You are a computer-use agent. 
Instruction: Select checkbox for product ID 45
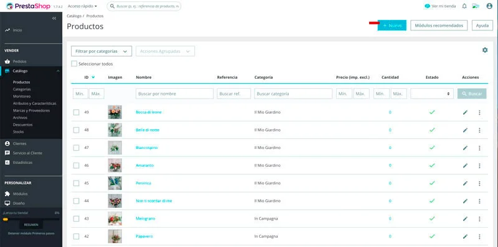(x=76, y=183)
